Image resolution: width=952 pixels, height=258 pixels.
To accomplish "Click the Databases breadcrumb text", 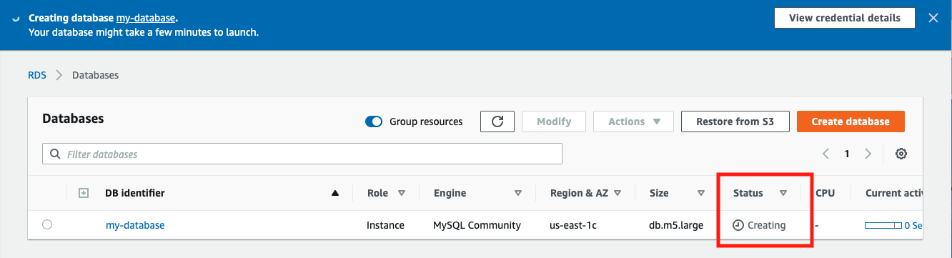I will [95, 75].
